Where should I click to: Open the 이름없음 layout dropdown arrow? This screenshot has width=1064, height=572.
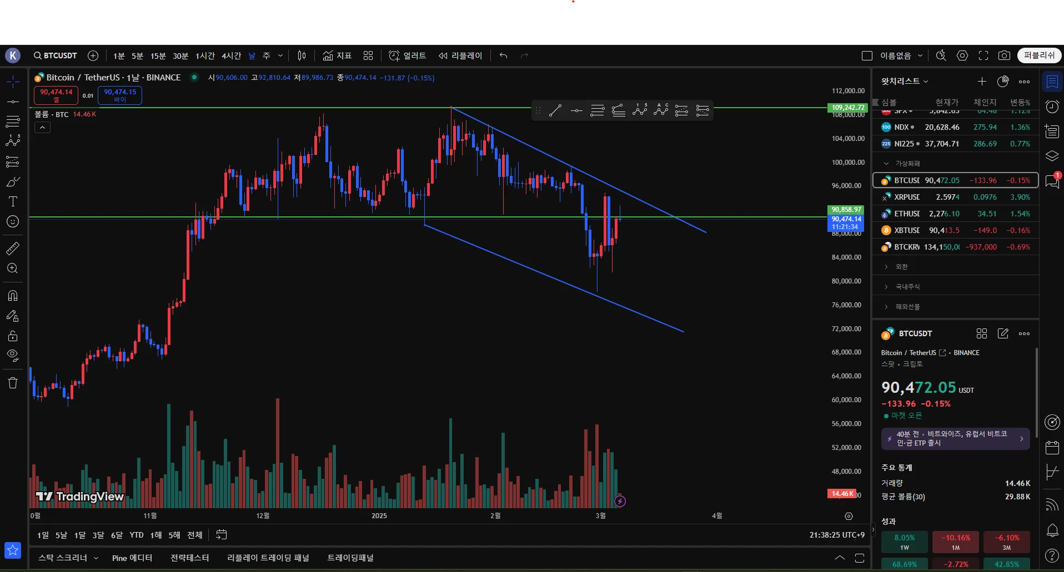click(920, 55)
